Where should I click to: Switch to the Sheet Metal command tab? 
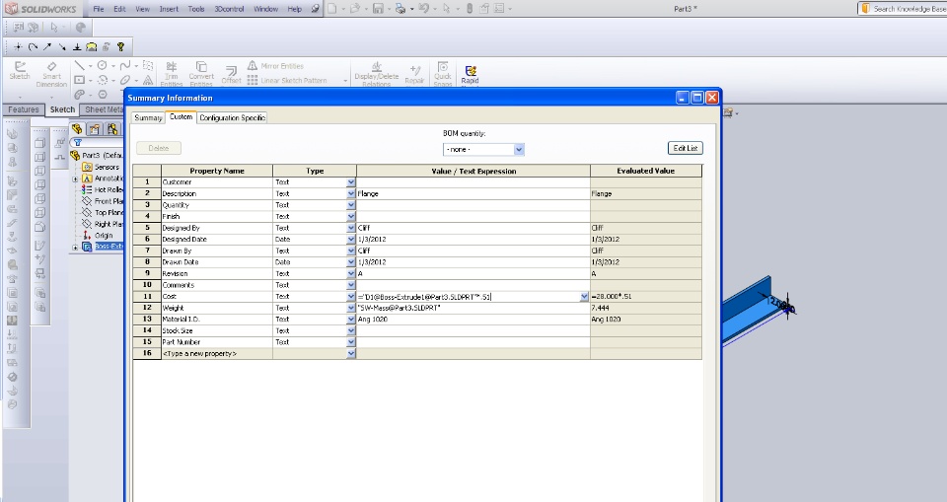coord(104,109)
